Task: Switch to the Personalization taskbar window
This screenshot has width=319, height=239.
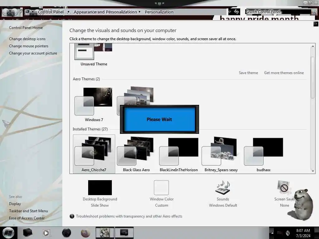Action: point(124,233)
